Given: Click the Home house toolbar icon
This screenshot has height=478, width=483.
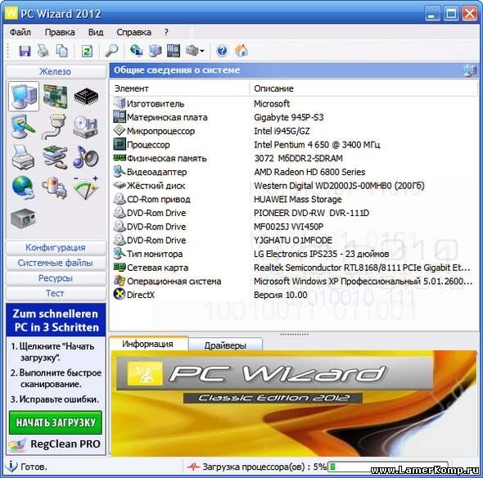Looking at the screenshot, I should click(241, 50).
